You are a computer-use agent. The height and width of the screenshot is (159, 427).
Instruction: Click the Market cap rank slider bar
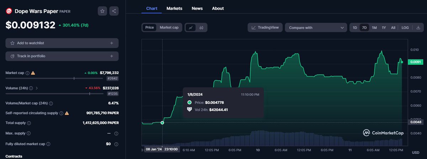coord(54,78)
